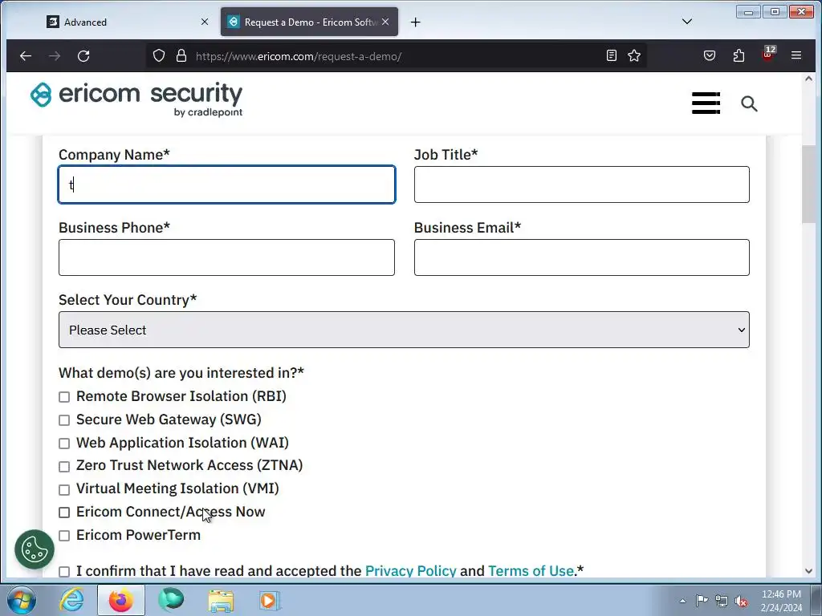Open the Select Your Country dropdown
The image size is (822, 616).
point(404,330)
